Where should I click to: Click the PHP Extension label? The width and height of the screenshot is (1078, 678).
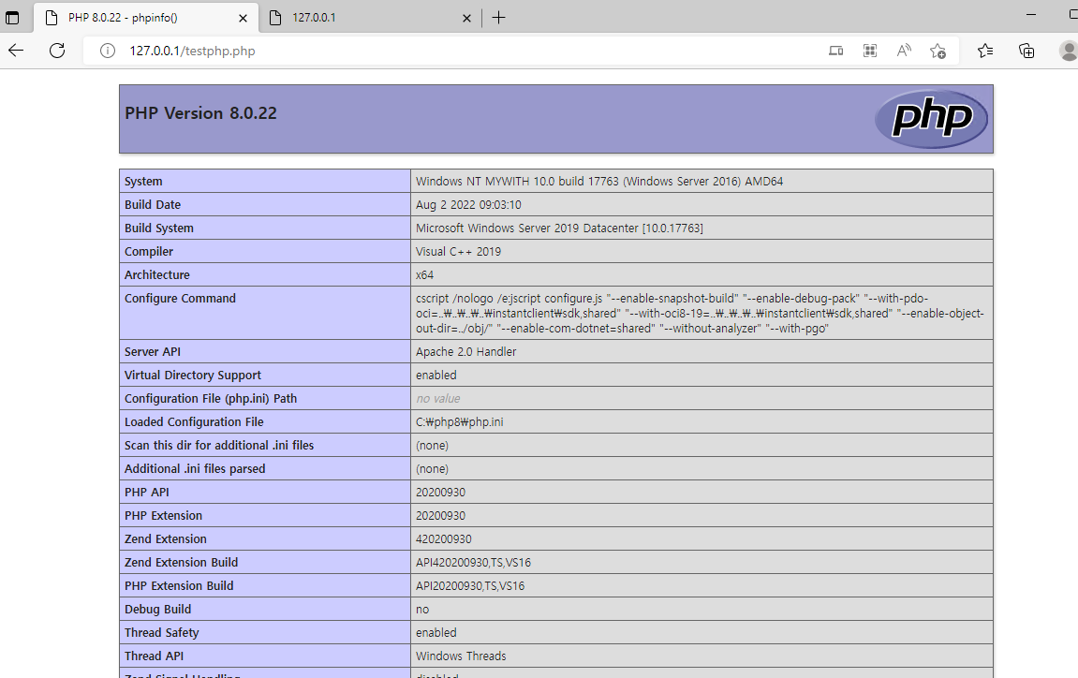coord(163,516)
